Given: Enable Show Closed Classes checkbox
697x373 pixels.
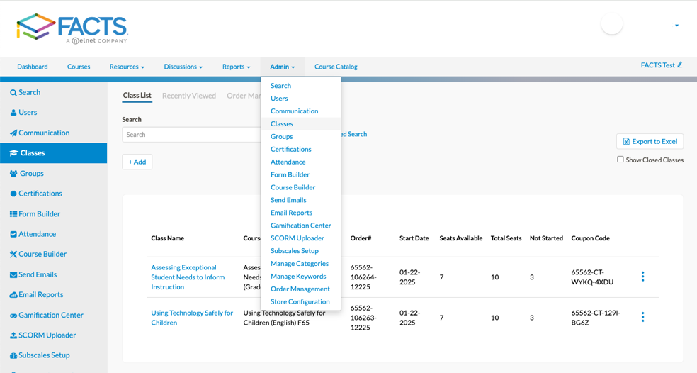Looking at the screenshot, I should pyautogui.click(x=620, y=160).
